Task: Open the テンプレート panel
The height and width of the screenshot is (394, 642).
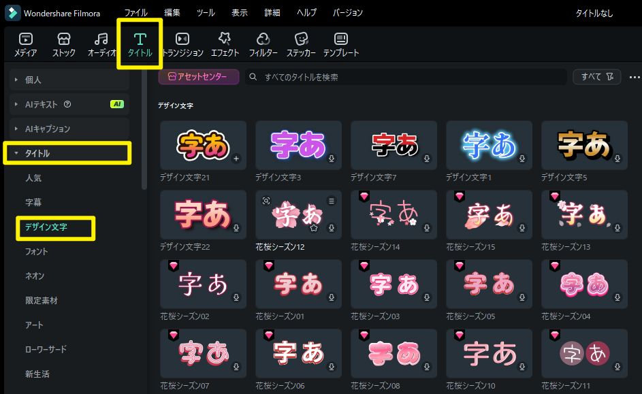Action: pyautogui.click(x=342, y=44)
